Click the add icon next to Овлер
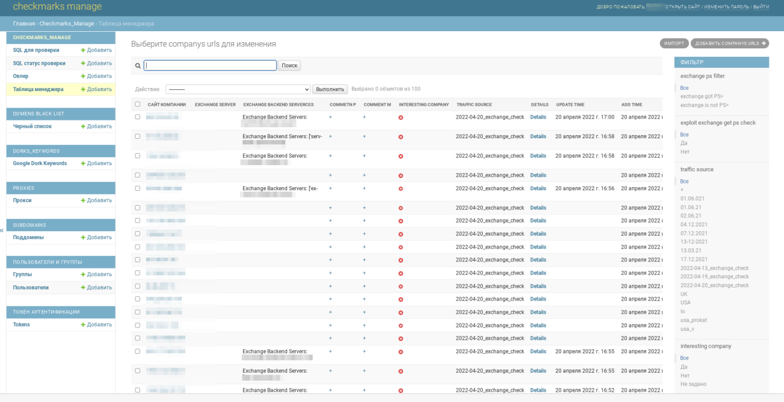Image resolution: width=784 pixels, height=402 pixels. pyautogui.click(x=83, y=76)
